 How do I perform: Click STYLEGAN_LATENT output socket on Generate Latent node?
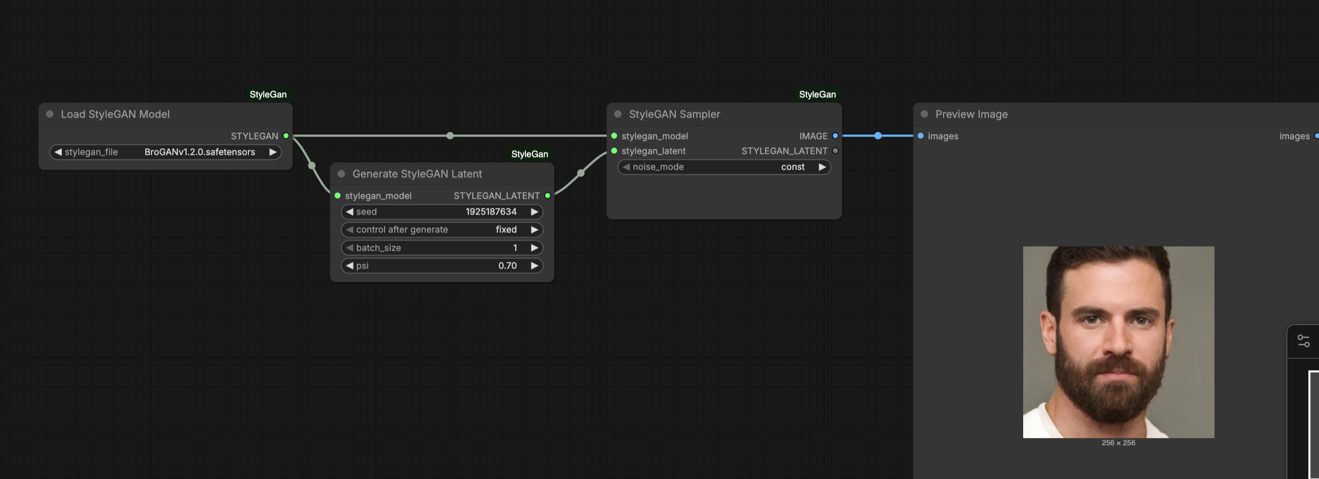pyautogui.click(x=548, y=196)
